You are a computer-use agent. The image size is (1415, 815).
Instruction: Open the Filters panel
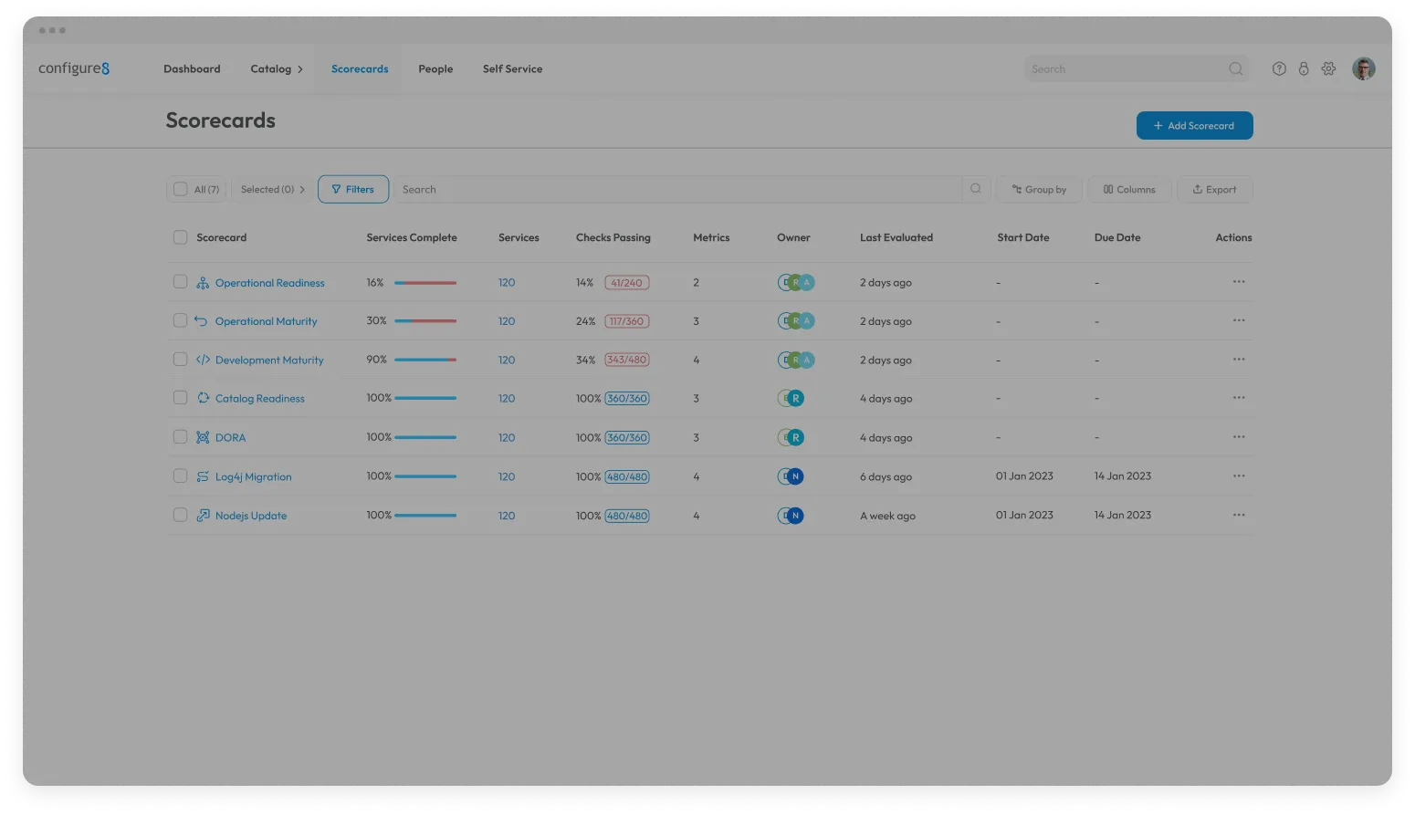click(353, 189)
